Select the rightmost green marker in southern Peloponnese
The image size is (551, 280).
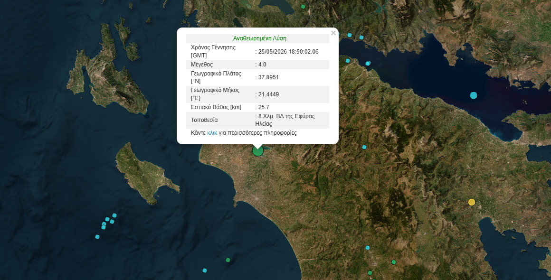pos(394,262)
